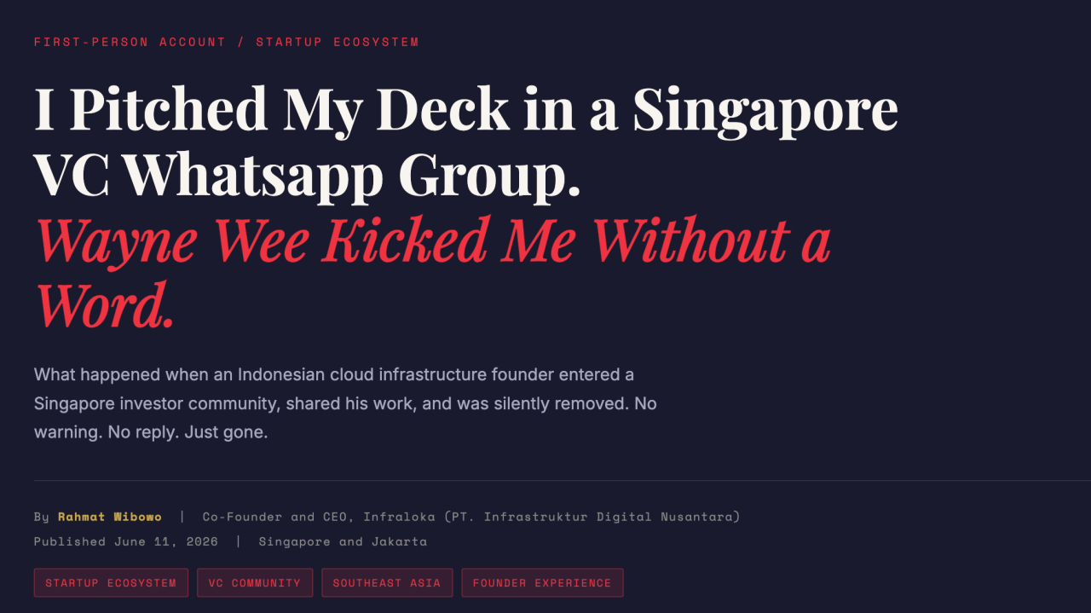The height and width of the screenshot is (613, 1091).
Task: Open the FOUNDER EXPERIENCE tag
Action: point(542,583)
